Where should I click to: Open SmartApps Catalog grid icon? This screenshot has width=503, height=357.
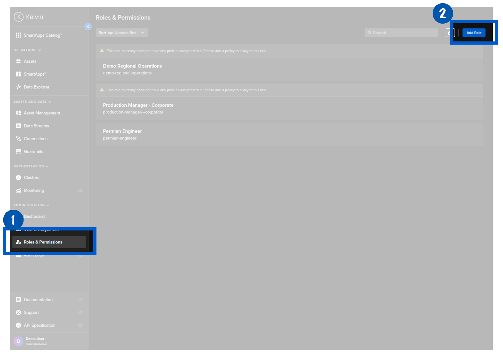[18, 35]
